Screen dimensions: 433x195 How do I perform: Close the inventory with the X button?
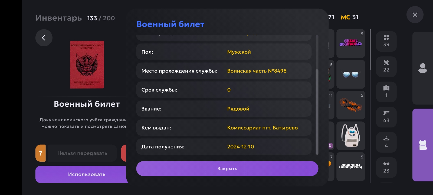pyautogui.click(x=415, y=15)
